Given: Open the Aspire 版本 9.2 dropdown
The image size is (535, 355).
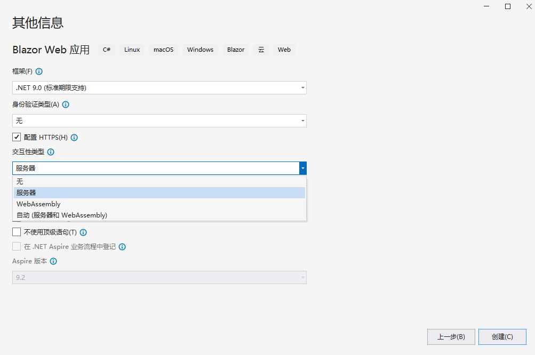Looking at the screenshot, I should [159, 277].
